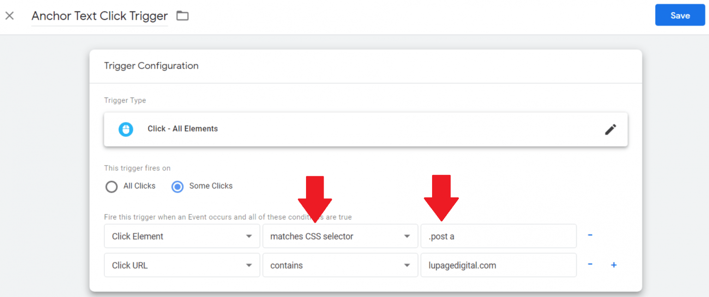
Task: Select the All Clicks radio button
Action: [111, 186]
